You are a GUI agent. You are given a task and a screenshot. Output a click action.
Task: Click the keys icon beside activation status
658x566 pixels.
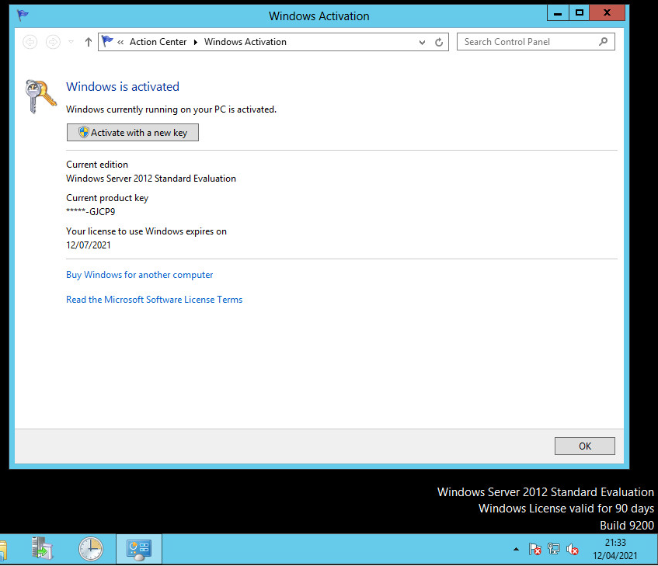coord(40,96)
